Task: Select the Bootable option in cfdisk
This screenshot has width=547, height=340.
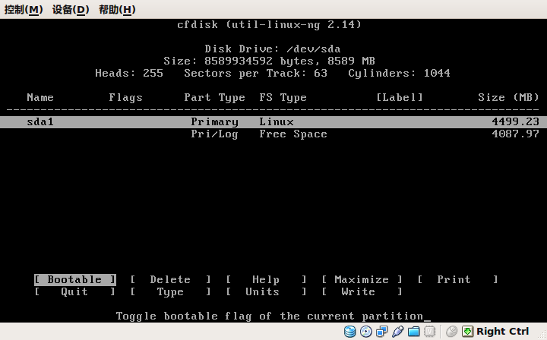Action: (x=75, y=280)
